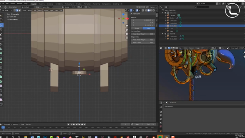Select the Cursor tool in the left toolbar

point(1,20)
